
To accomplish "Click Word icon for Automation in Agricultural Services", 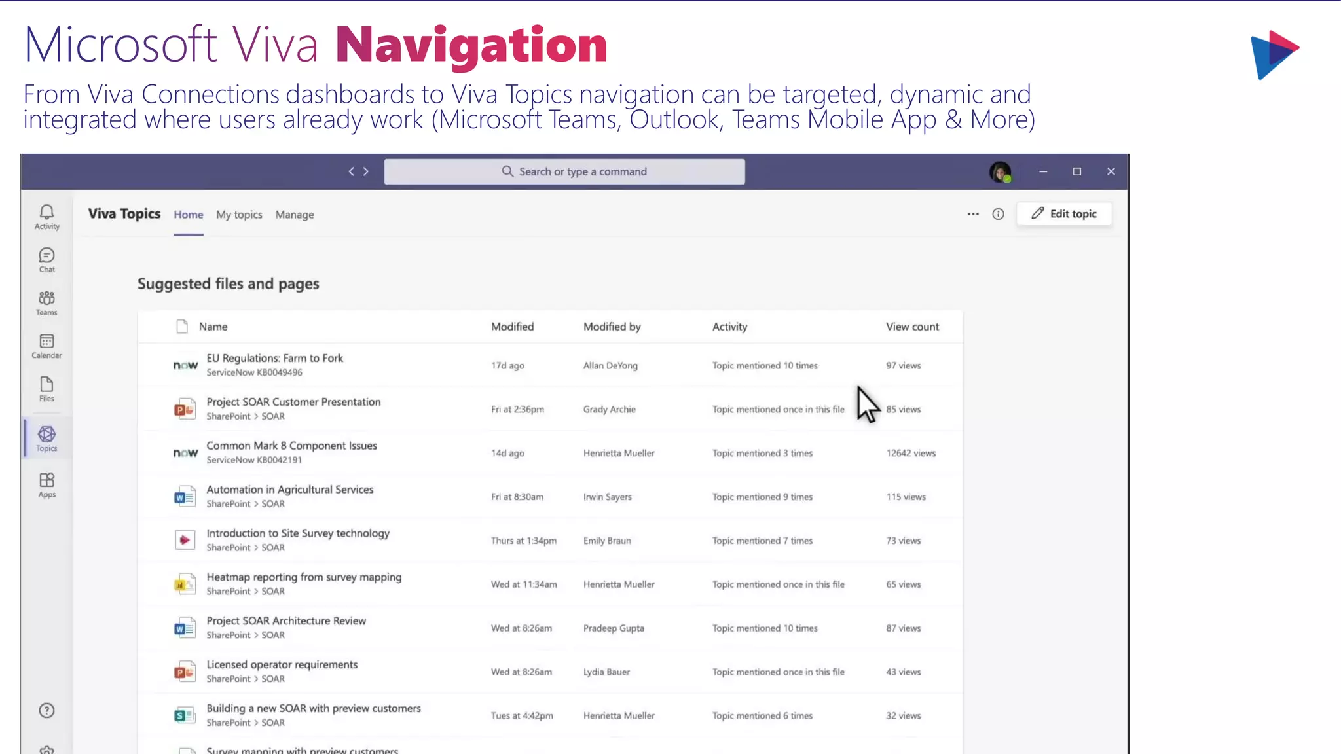I will (x=185, y=497).
